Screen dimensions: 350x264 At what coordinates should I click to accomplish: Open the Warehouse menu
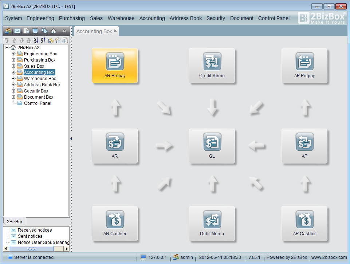click(121, 18)
